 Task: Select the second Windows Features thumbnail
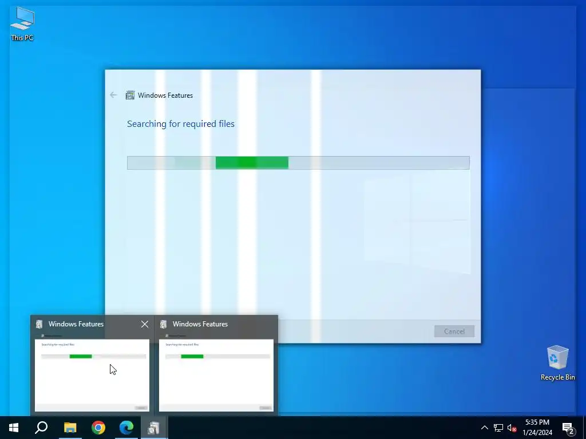[x=216, y=375]
